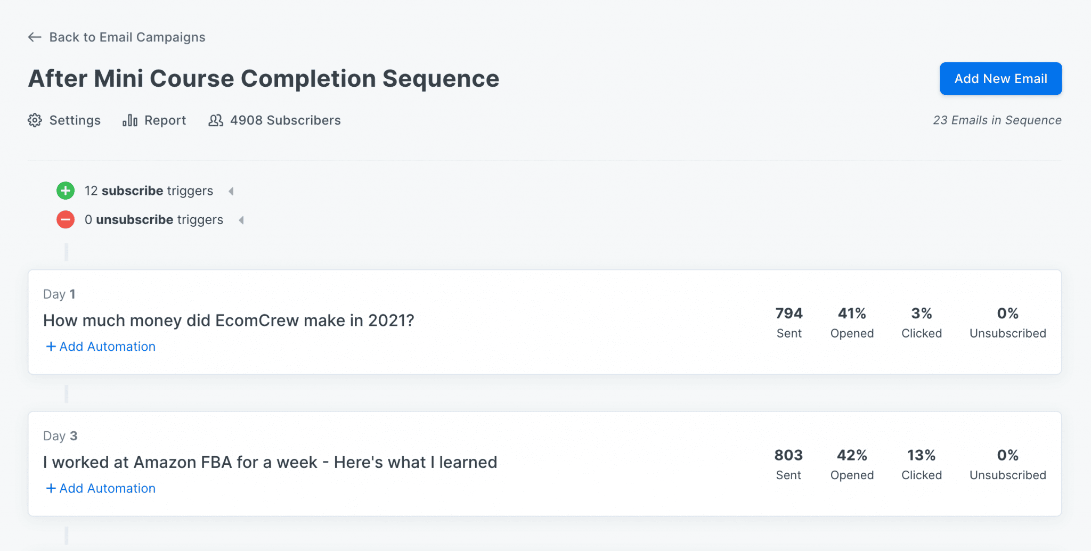Screen dimensions: 1091x551
Task: Click the green plus subscribe triggers icon
Action: coord(66,191)
